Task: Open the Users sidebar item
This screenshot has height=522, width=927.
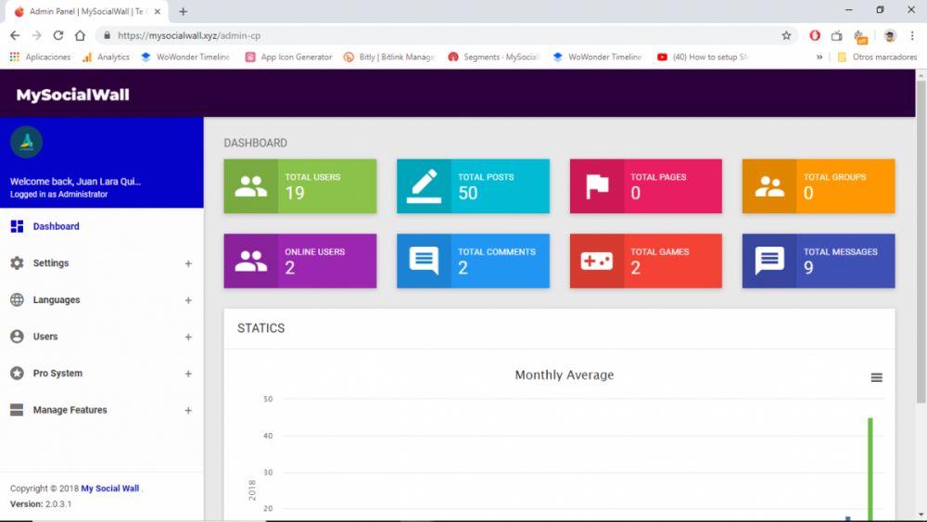Action: 102,337
